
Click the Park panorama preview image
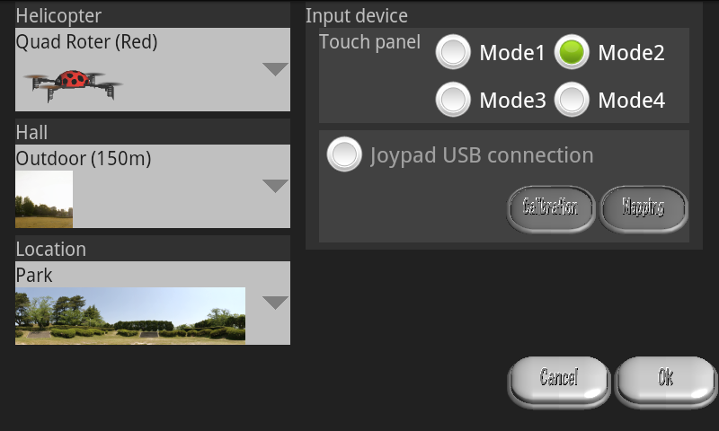point(130,315)
